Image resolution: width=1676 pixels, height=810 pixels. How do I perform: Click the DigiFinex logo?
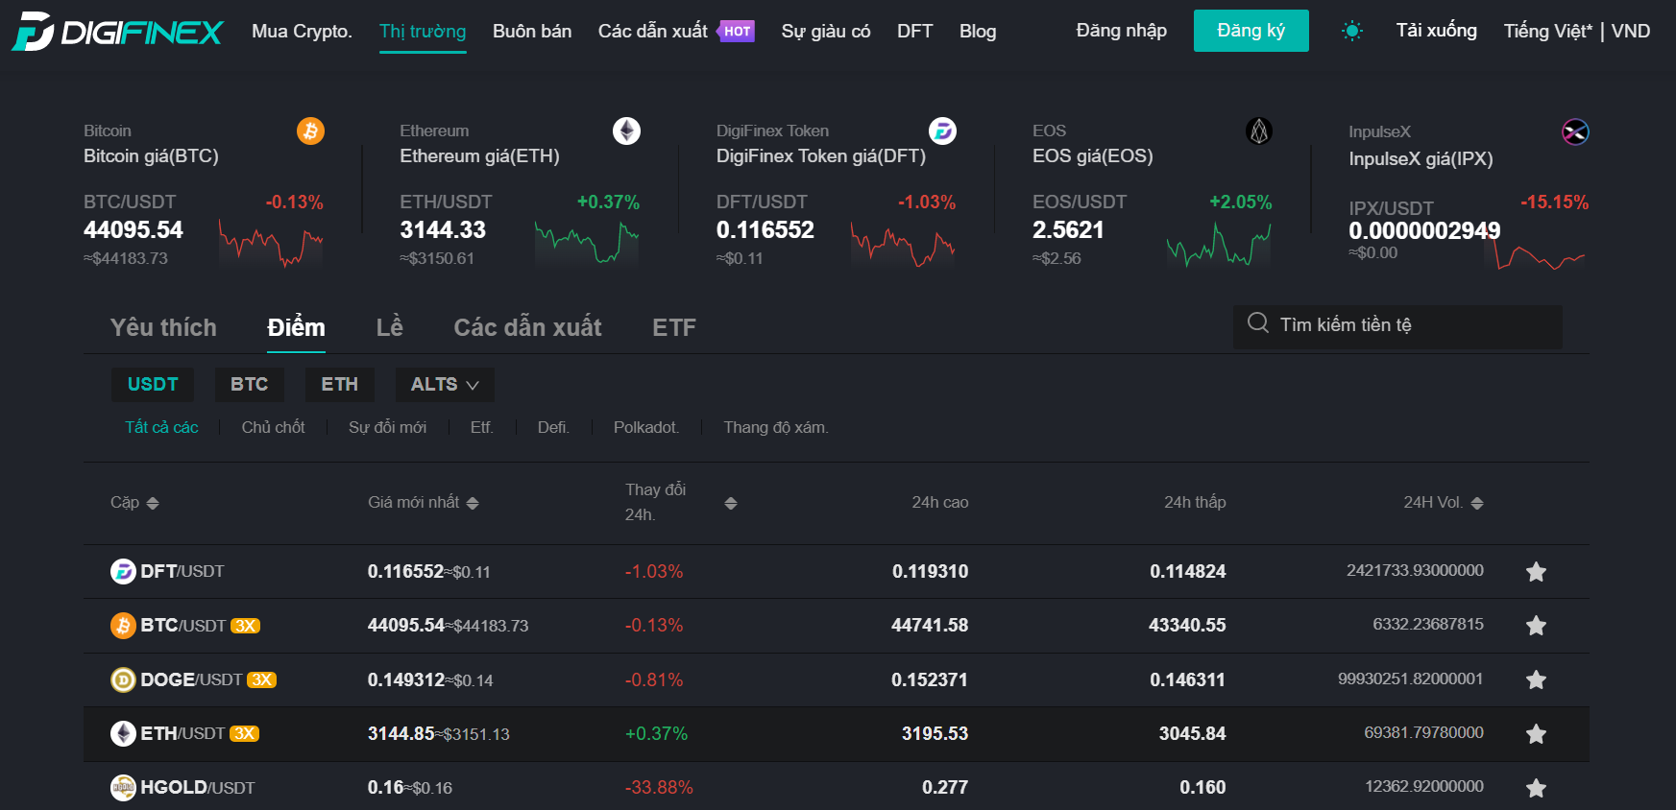pos(117,32)
